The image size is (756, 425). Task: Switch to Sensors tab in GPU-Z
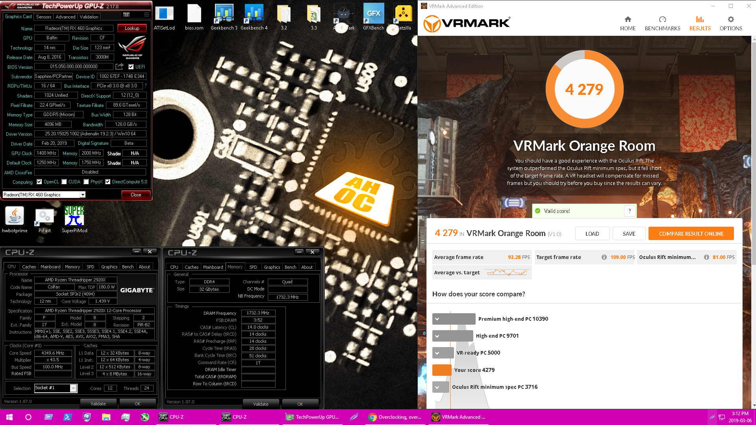(x=44, y=17)
